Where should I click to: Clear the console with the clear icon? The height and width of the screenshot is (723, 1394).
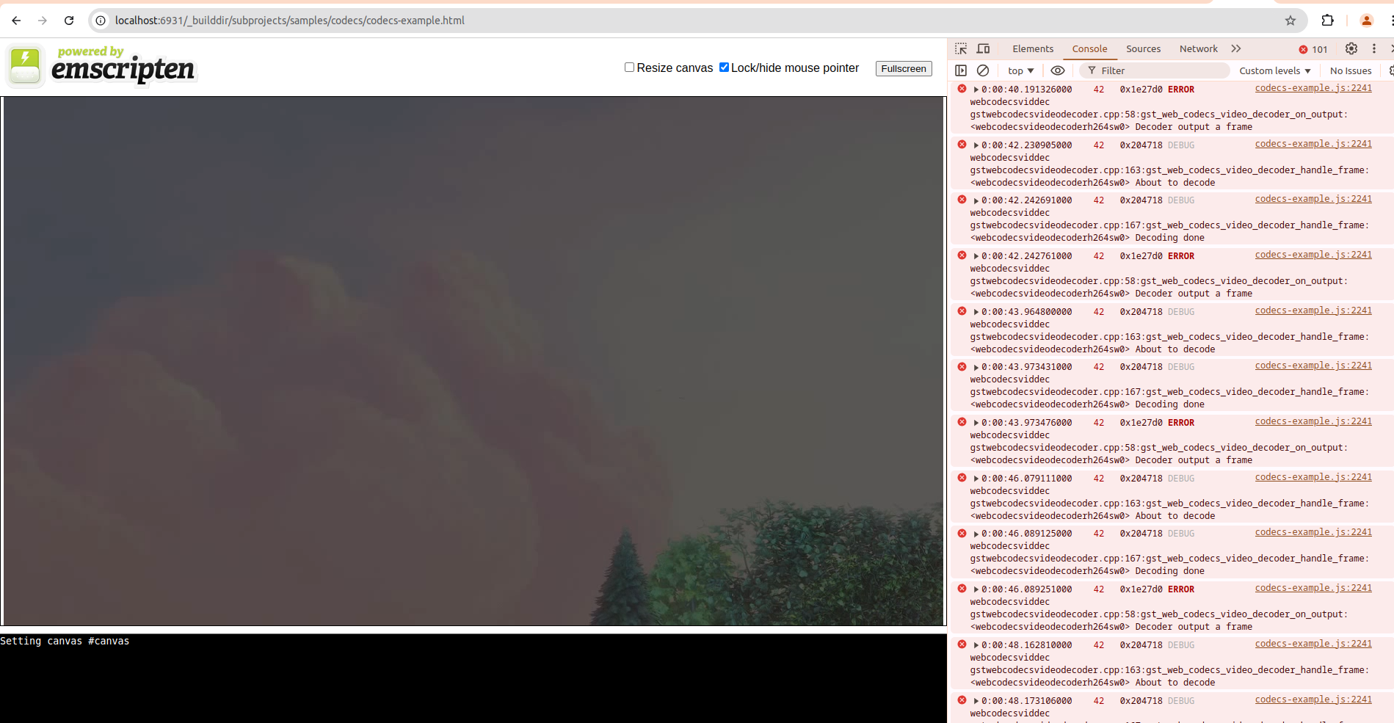click(983, 70)
